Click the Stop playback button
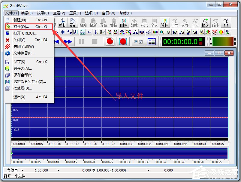Viewport: 241px width, 182px height. tap(95, 41)
